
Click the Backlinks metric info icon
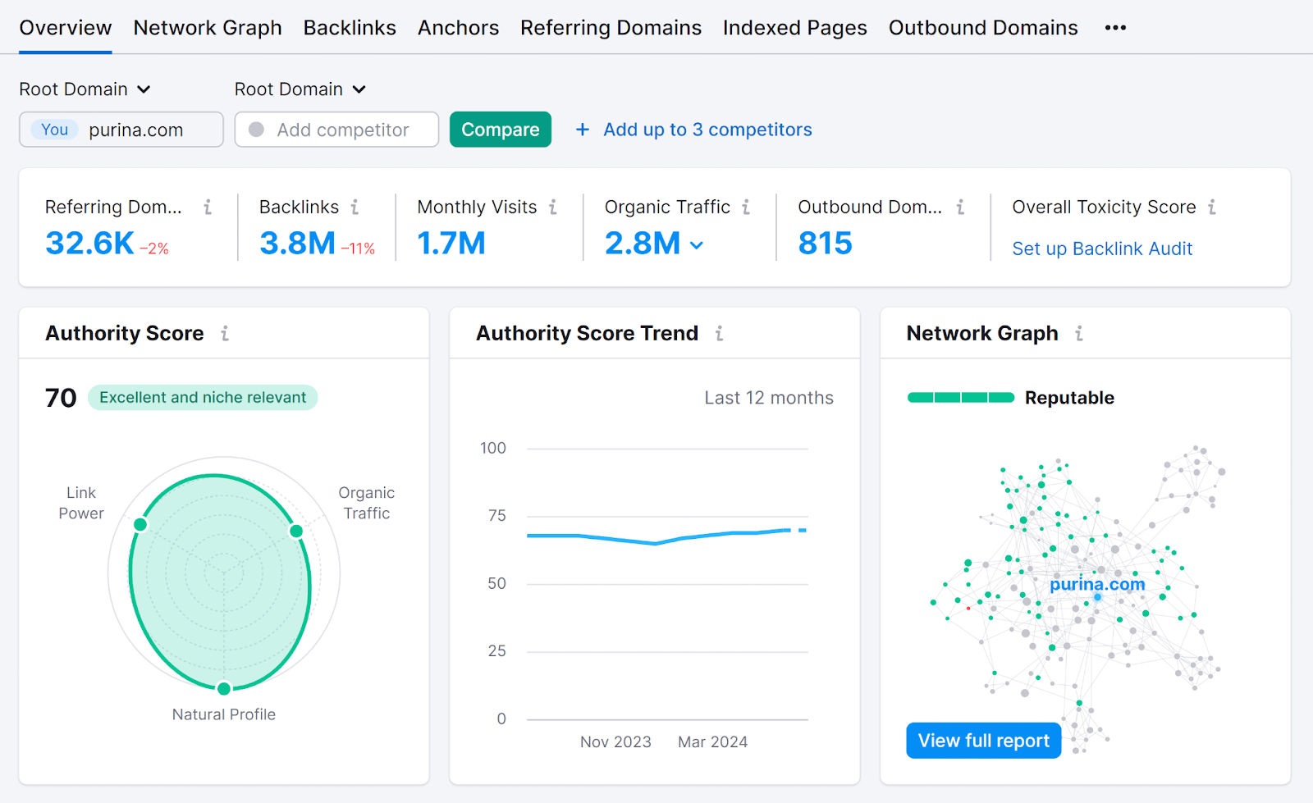356,208
